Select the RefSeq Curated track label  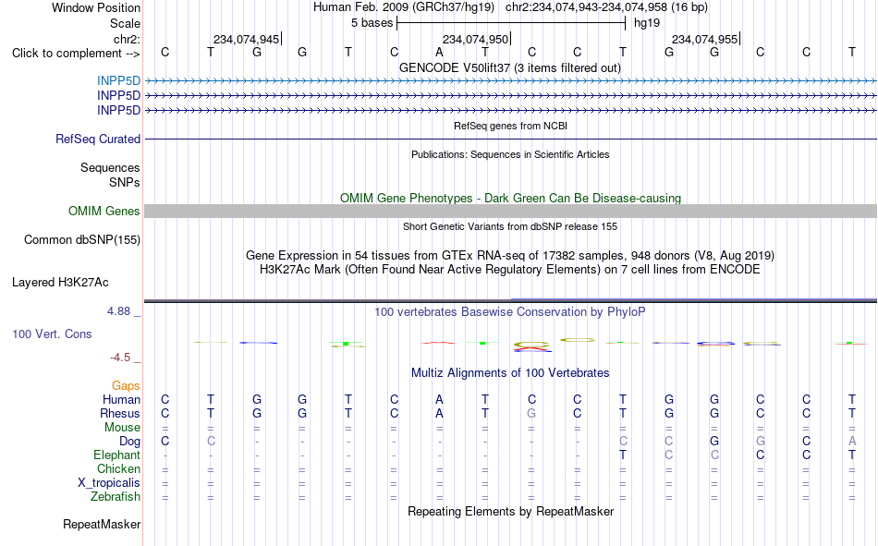tap(97, 139)
